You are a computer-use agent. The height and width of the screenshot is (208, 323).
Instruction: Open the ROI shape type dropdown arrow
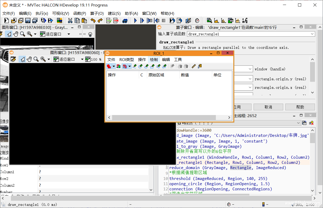(x=114, y=66)
